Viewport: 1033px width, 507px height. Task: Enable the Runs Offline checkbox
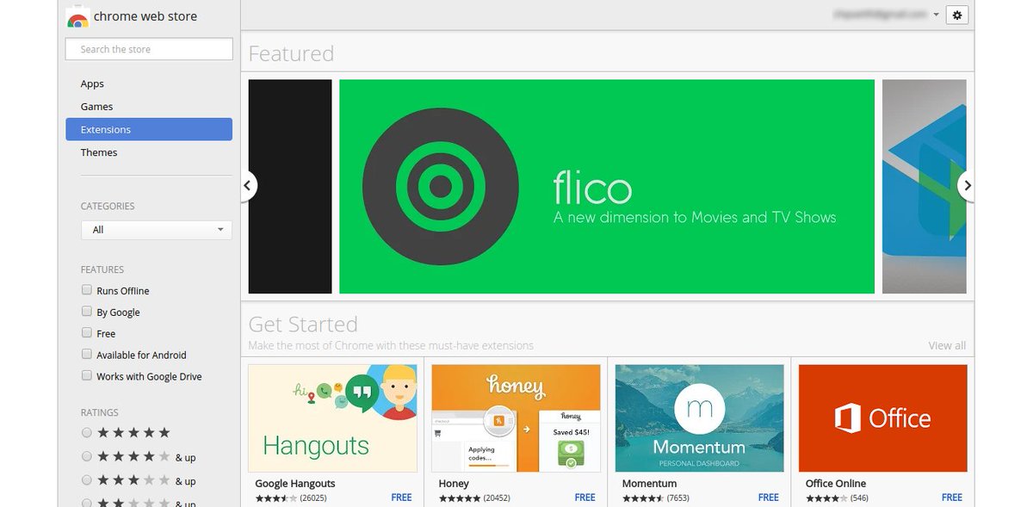(86, 290)
